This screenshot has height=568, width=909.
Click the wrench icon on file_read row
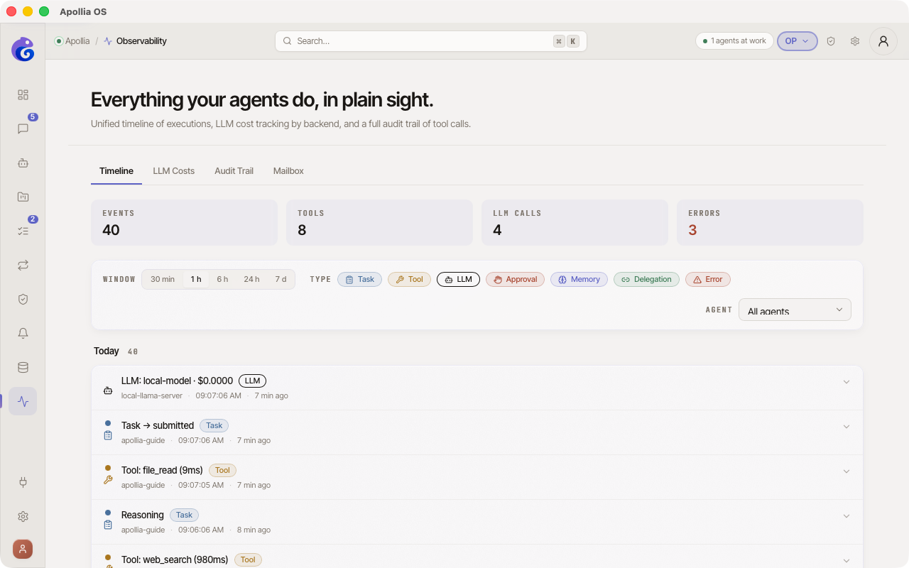(x=108, y=480)
